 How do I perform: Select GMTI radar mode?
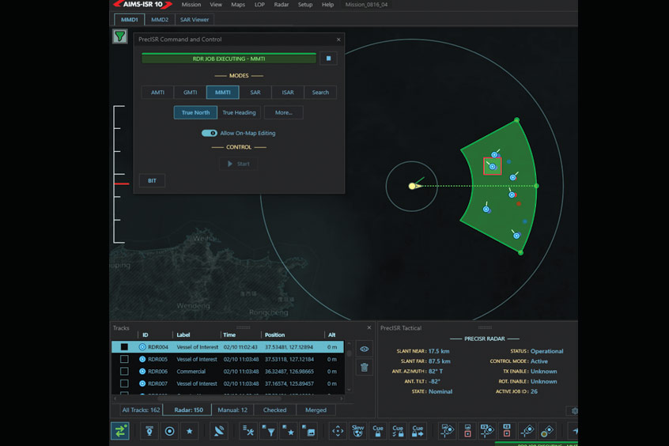point(190,93)
